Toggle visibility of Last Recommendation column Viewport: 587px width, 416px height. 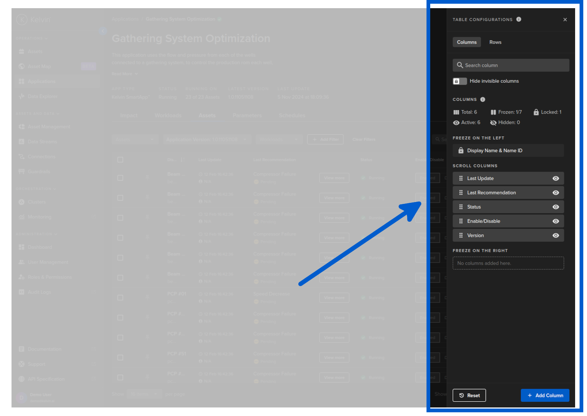pos(555,193)
